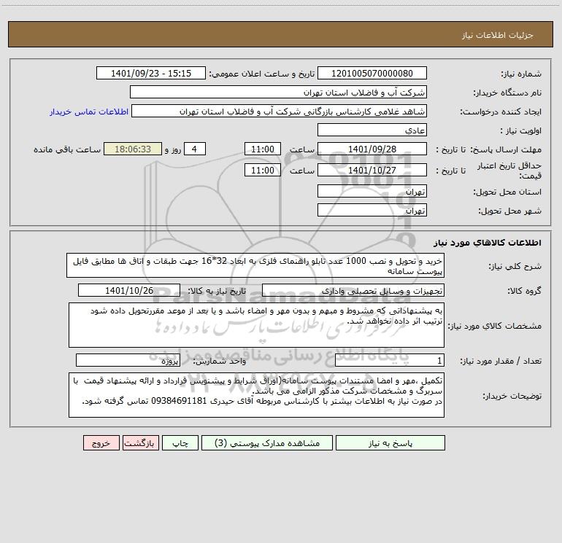Click the گروه کالا label
The height and width of the screenshot is (543, 562).
coord(524,291)
